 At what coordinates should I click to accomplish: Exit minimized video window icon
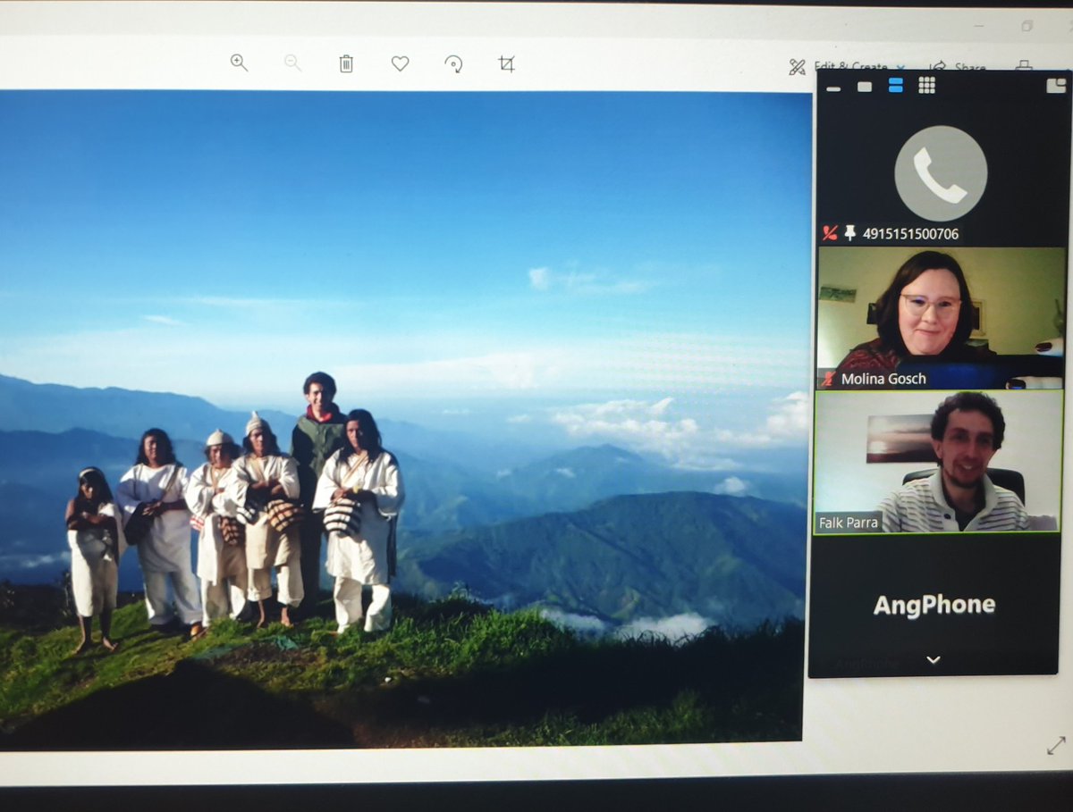tap(1056, 86)
